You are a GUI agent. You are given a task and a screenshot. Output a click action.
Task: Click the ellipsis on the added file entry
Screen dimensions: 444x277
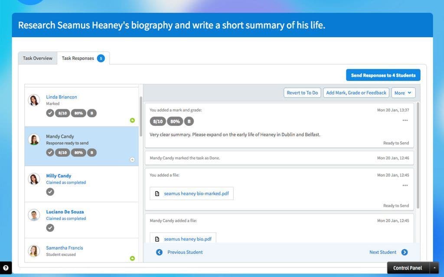coord(405,185)
